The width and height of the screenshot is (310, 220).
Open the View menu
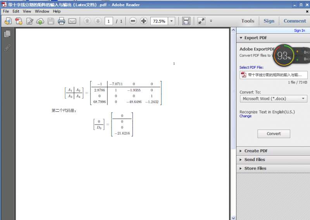click(x=27, y=11)
